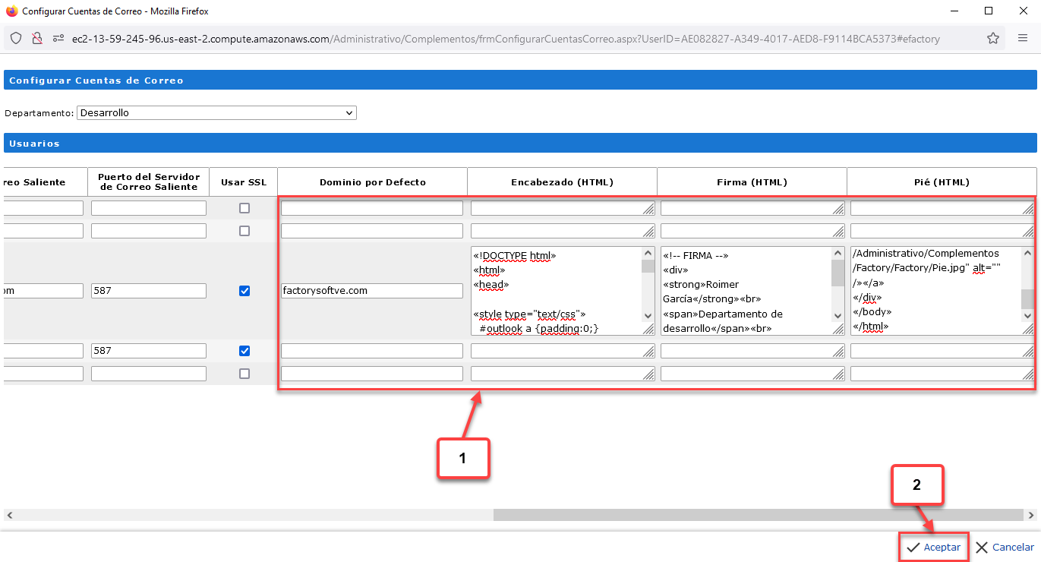The width and height of the screenshot is (1041, 562).
Task: Uncheck the Usar SSL checkbox in factorysoftve.com row
Action: point(244,291)
